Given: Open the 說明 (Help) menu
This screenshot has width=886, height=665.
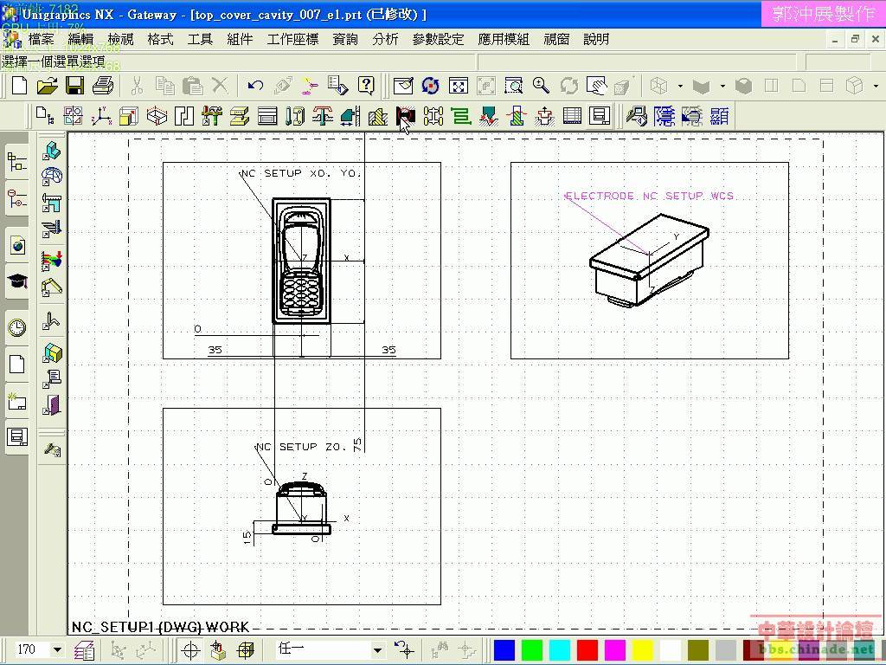Looking at the screenshot, I should coord(596,39).
